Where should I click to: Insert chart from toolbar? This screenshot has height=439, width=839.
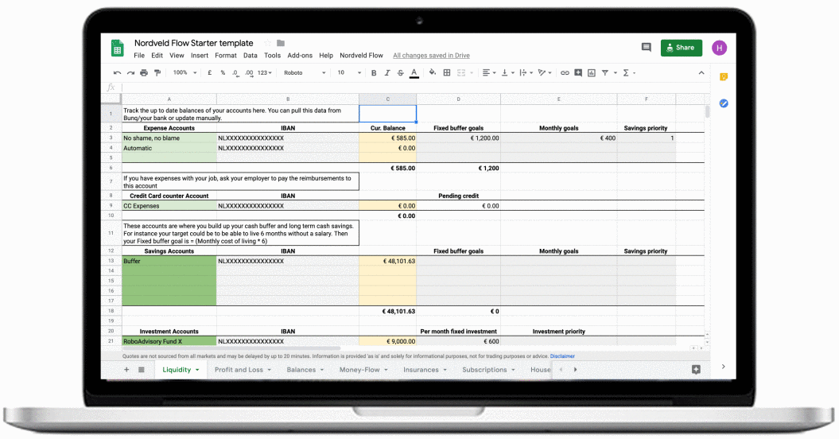591,73
